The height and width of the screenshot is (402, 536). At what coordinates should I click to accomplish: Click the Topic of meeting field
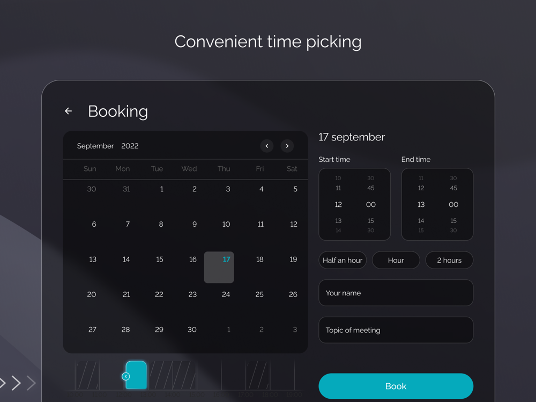(x=396, y=330)
